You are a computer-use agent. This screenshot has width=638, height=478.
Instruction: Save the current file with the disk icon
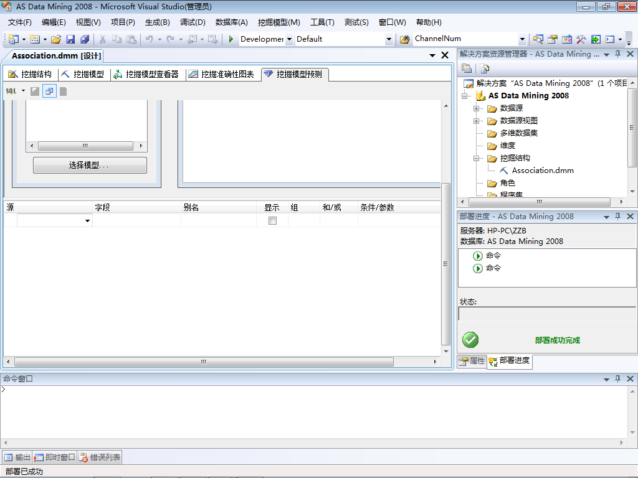coord(70,39)
